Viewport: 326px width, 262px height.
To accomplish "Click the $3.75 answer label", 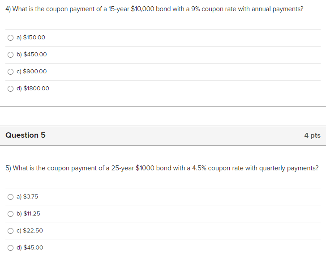I will click(x=27, y=197).
